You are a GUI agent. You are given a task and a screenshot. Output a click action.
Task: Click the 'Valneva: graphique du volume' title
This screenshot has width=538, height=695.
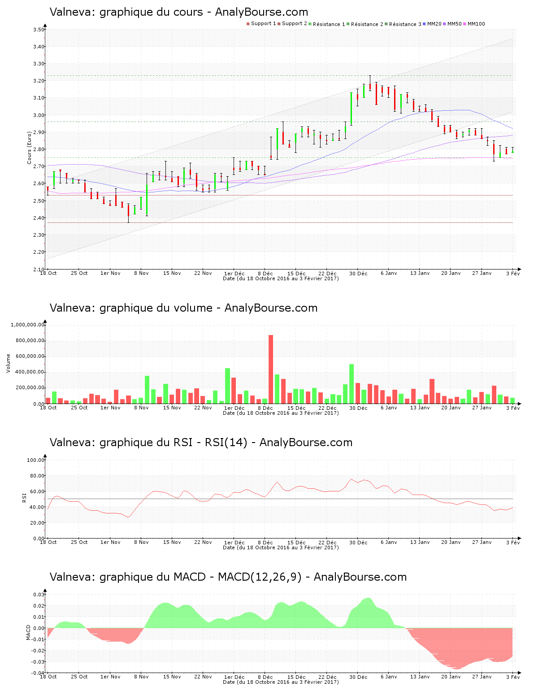click(183, 308)
